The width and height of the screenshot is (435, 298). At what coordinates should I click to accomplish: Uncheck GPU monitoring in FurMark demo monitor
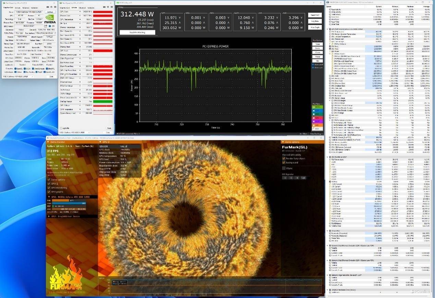(x=49, y=188)
